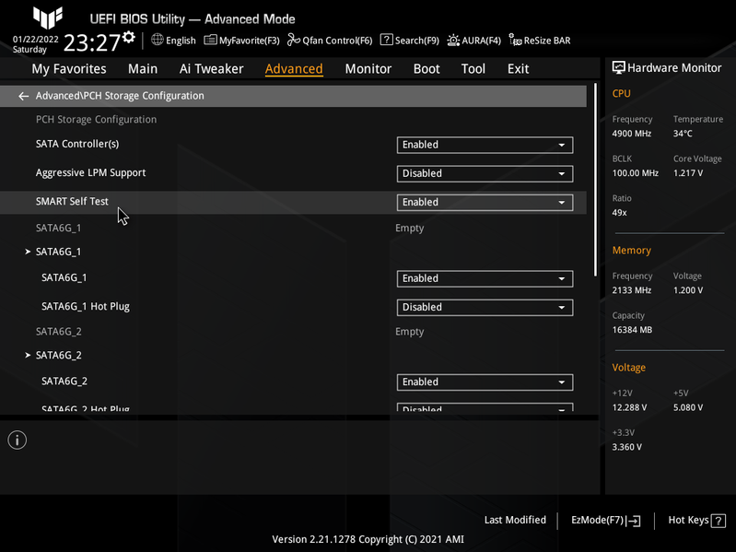Click the SATA6G_1 Hot Plug label
This screenshot has width=736, height=552.
(86, 307)
